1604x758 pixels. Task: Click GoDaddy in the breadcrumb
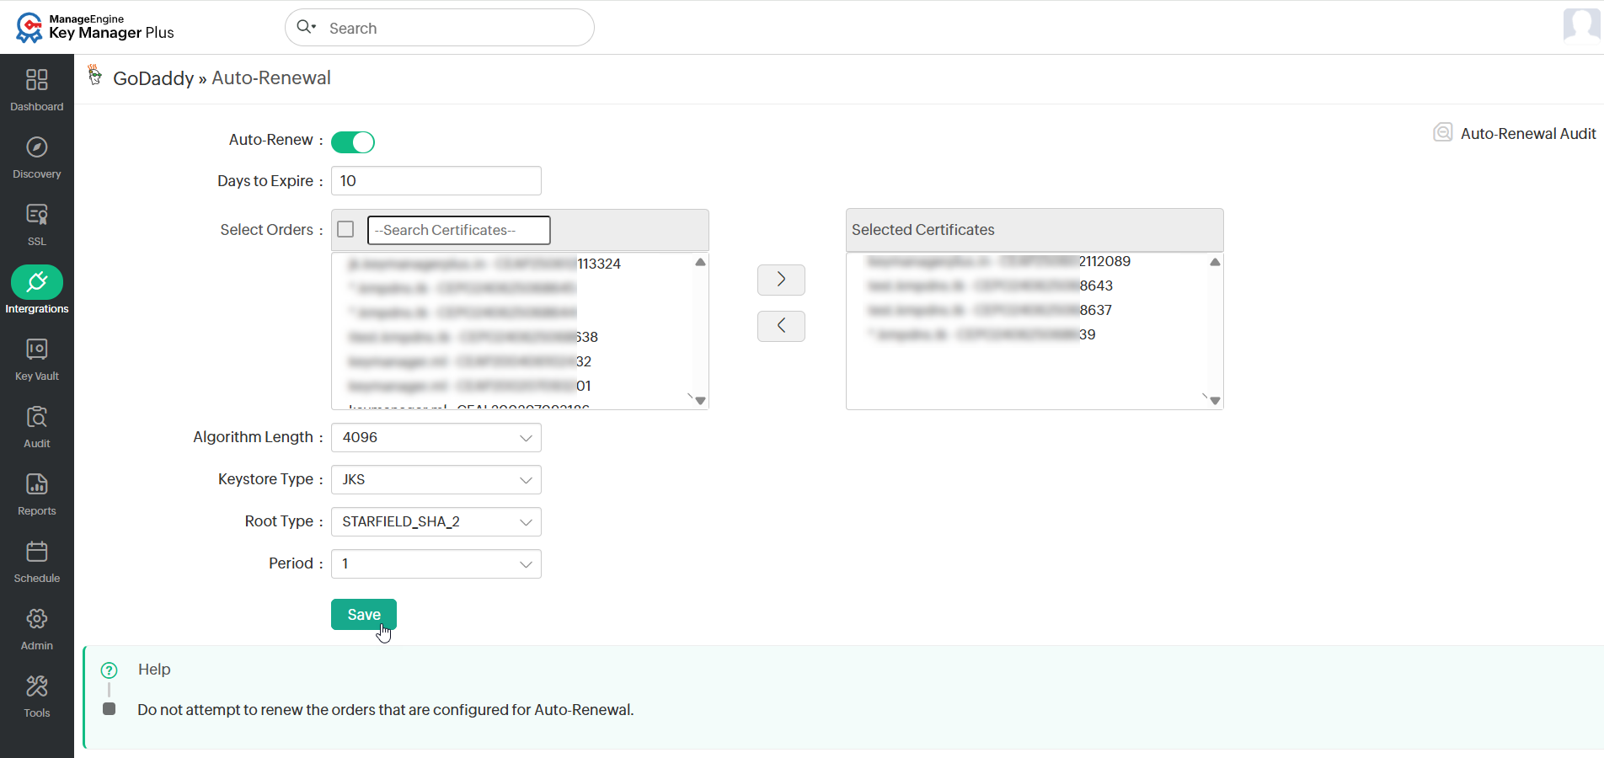153,78
